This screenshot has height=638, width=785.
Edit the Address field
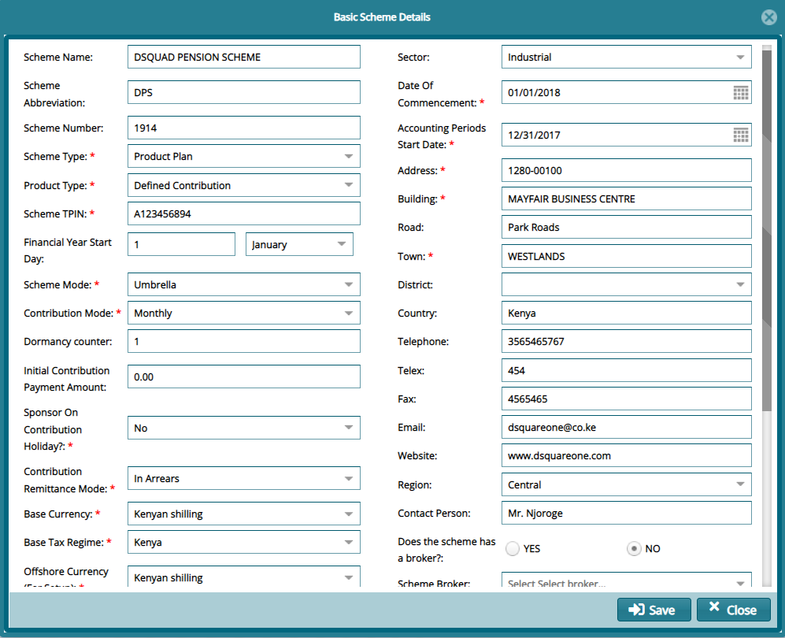pos(626,170)
